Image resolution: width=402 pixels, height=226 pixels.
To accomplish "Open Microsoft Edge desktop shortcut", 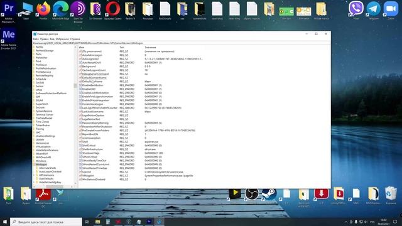I will (x=61, y=11).
